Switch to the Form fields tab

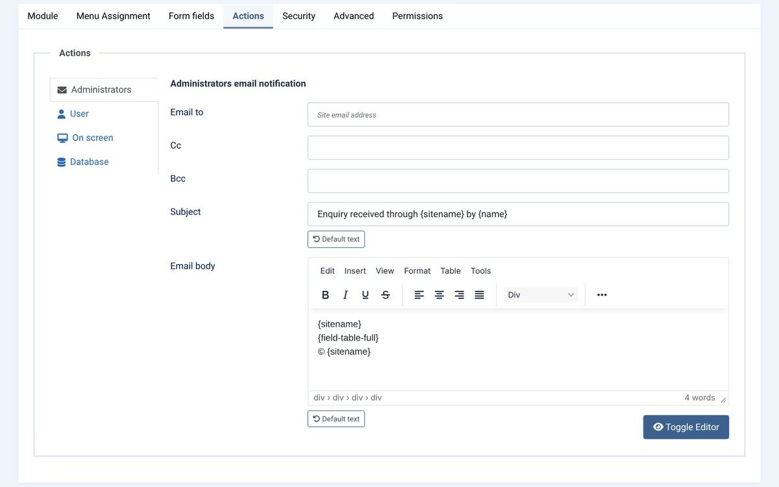[x=192, y=16]
